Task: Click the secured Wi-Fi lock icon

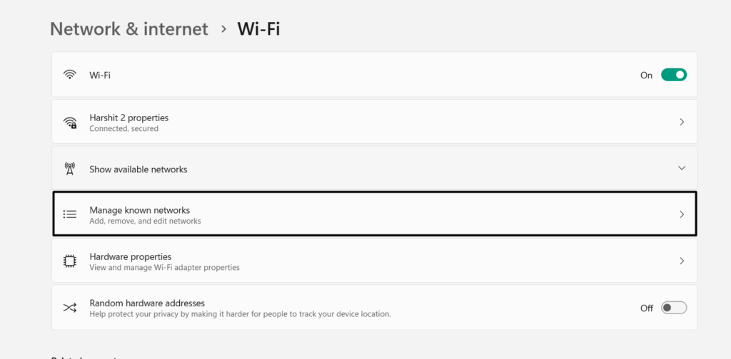Action: [70, 123]
